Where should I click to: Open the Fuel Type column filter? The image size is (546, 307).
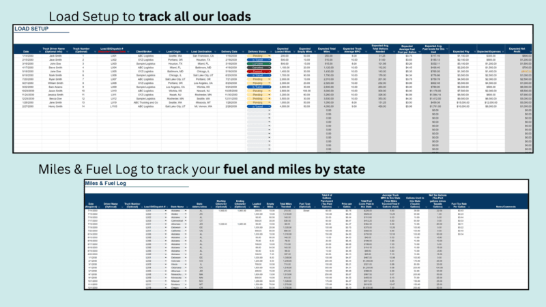pyautogui.click(x=313, y=207)
